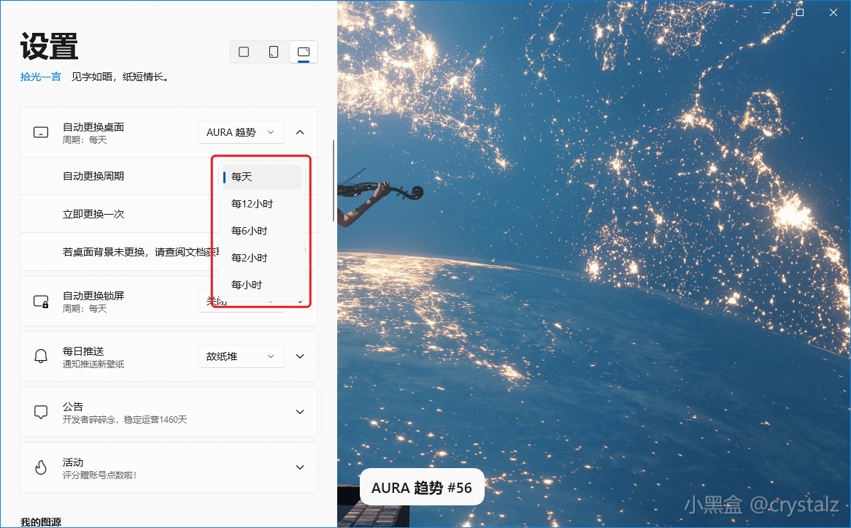This screenshot has width=851, height=528.
Task: Select the landscape screen layout icon
Action: pyautogui.click(x=304, y=52)
